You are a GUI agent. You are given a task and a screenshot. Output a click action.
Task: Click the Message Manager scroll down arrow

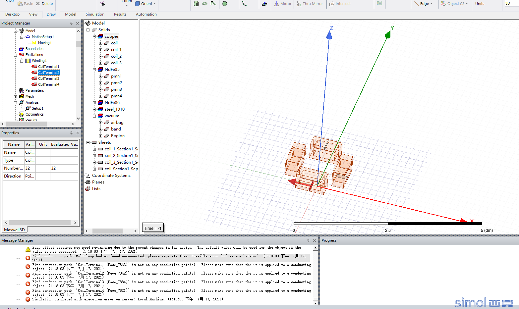coord(316,303)
